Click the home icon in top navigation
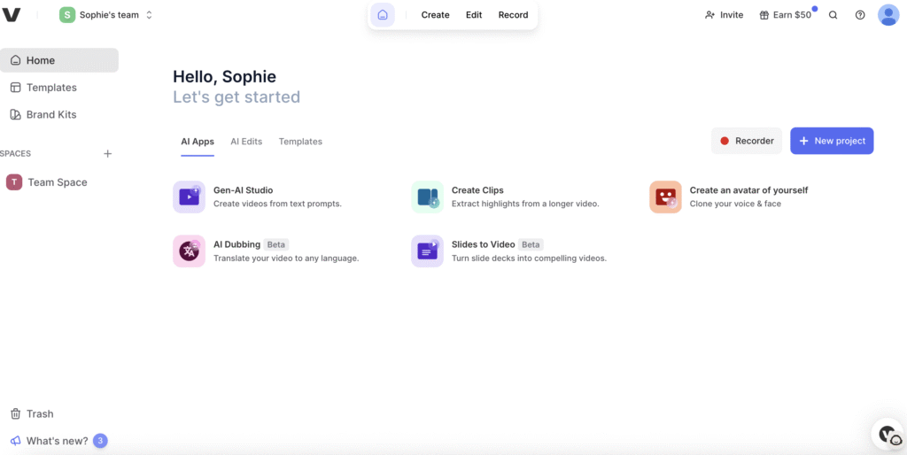The width and height of the screenshot is (907, 455). coord(383,15)
